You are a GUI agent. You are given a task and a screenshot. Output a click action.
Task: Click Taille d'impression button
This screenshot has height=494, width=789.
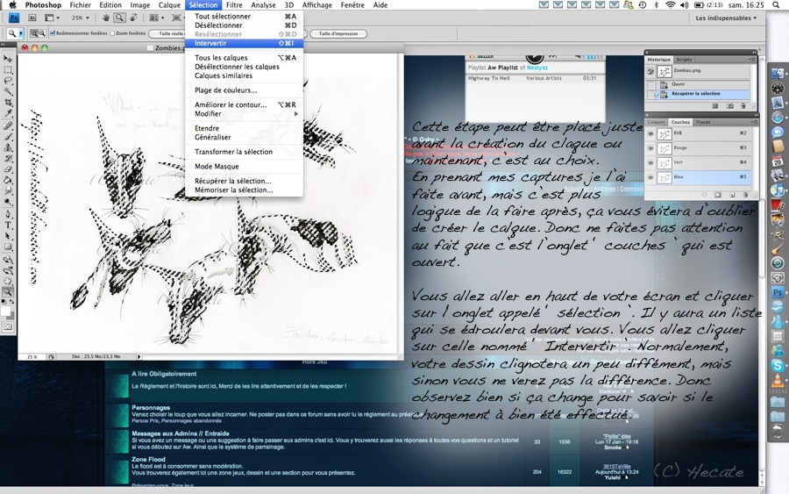[338, 33]
